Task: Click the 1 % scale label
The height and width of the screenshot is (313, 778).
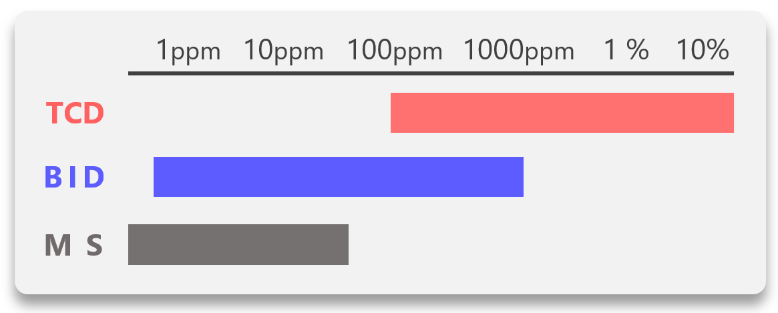Action: (x=626, y=50)
